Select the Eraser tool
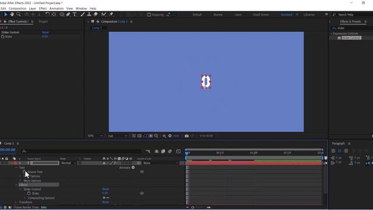 click(x=96, y=15)
